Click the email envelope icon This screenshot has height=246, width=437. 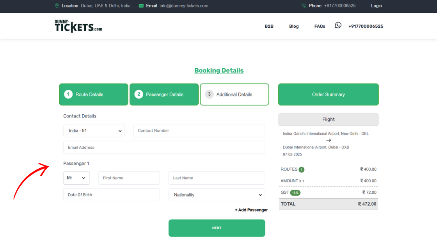tap(141, 6)
